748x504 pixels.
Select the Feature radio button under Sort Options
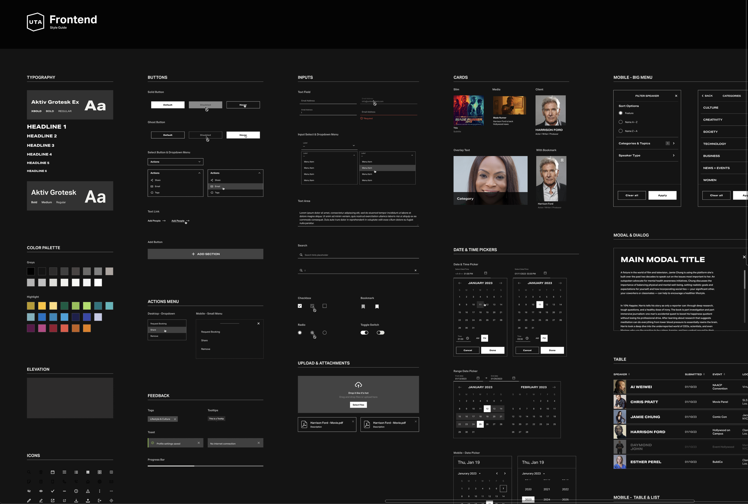[x=621, y=113]
